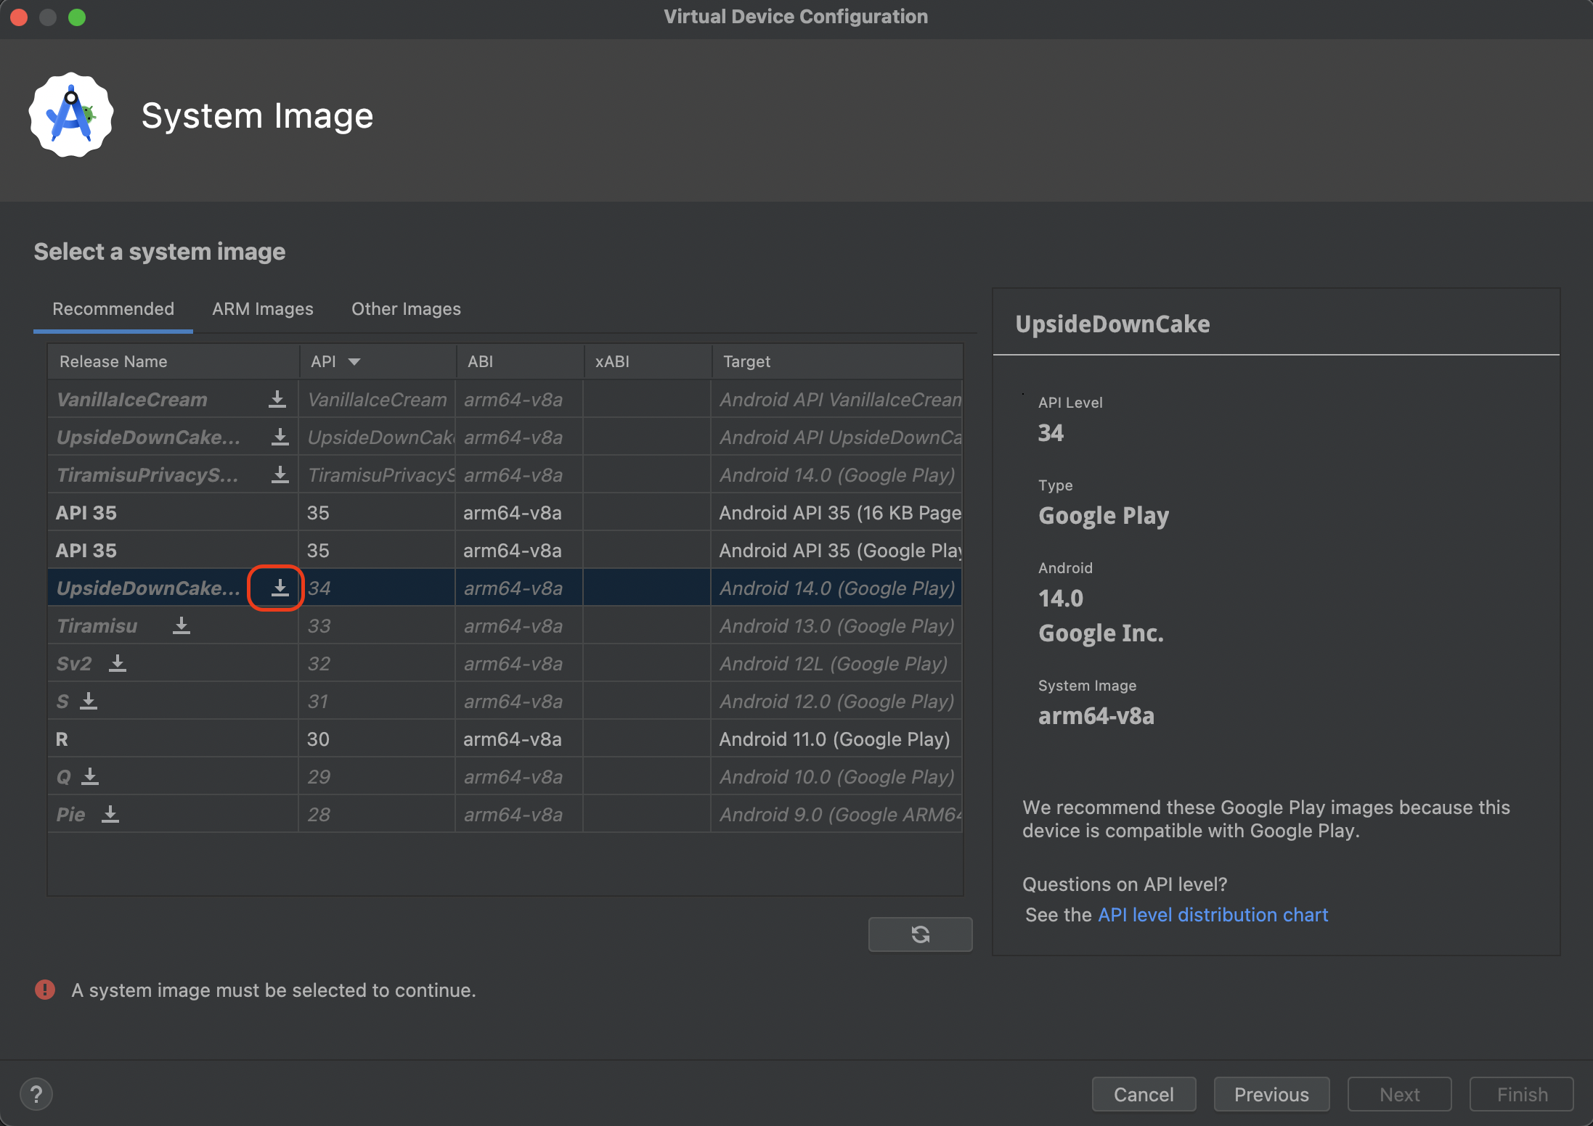Screen dimensions: 1593x1126
Task: Click the Release Name column header
Action: 174,361
